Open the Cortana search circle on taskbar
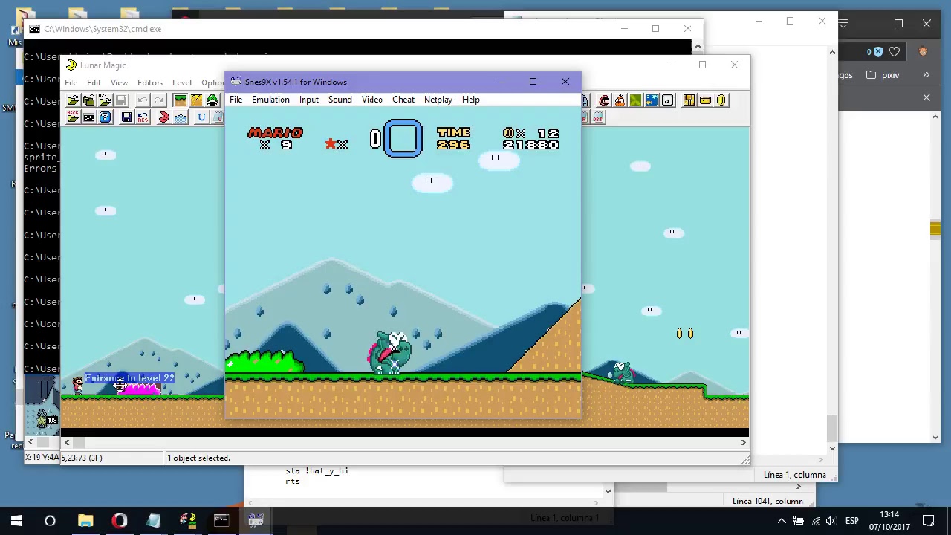The height and width of the screenshot is (535, 951). click(x=51, y=521)
